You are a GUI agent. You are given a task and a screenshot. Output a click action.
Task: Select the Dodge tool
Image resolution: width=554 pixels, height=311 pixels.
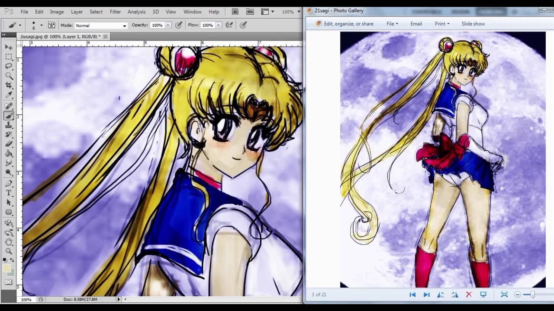[x=9, y=172]
